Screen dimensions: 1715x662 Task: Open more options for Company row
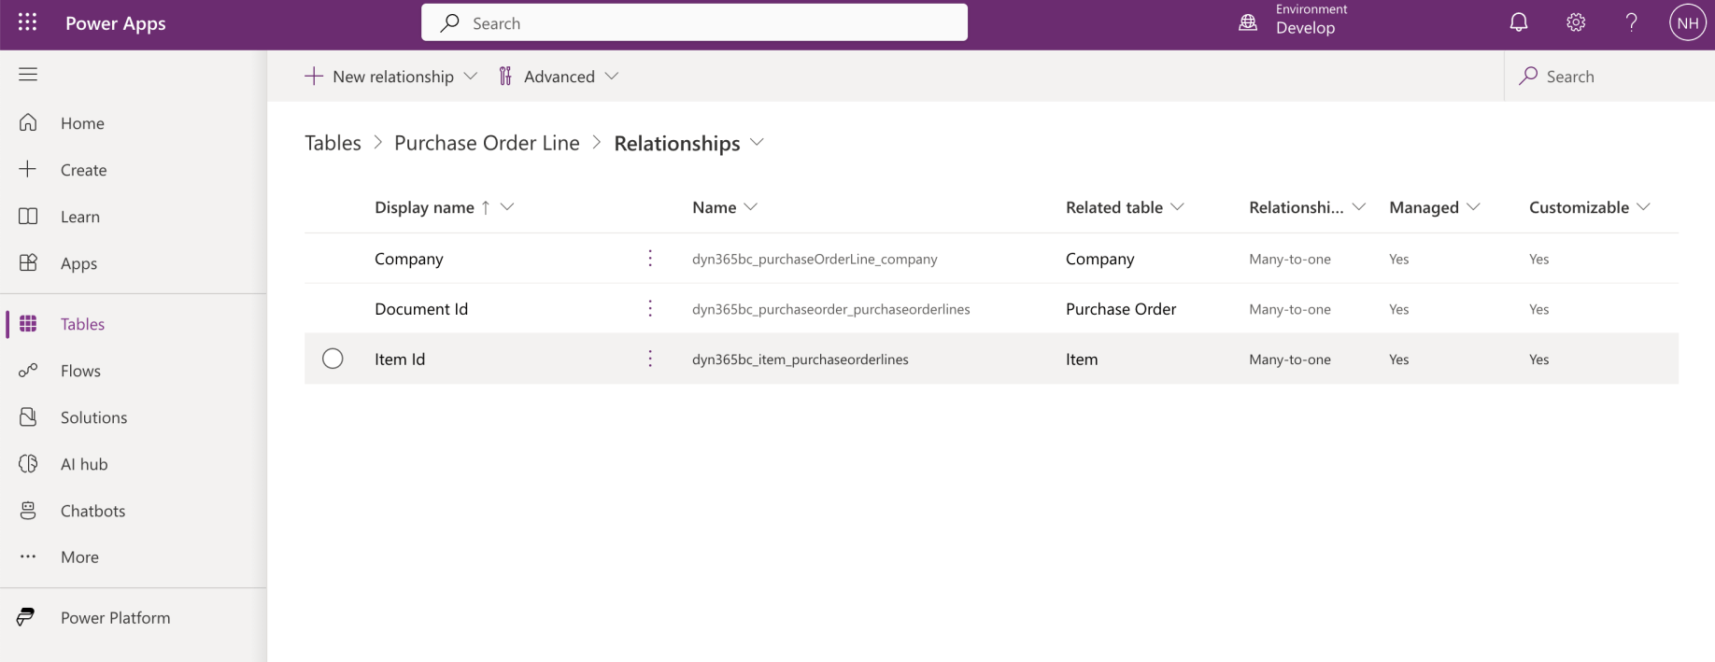pyautogui.click(x=650, y=259)
